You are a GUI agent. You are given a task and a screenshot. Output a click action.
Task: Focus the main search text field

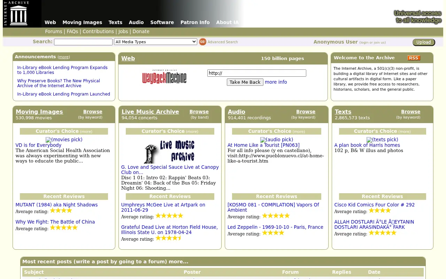[83, 42]
